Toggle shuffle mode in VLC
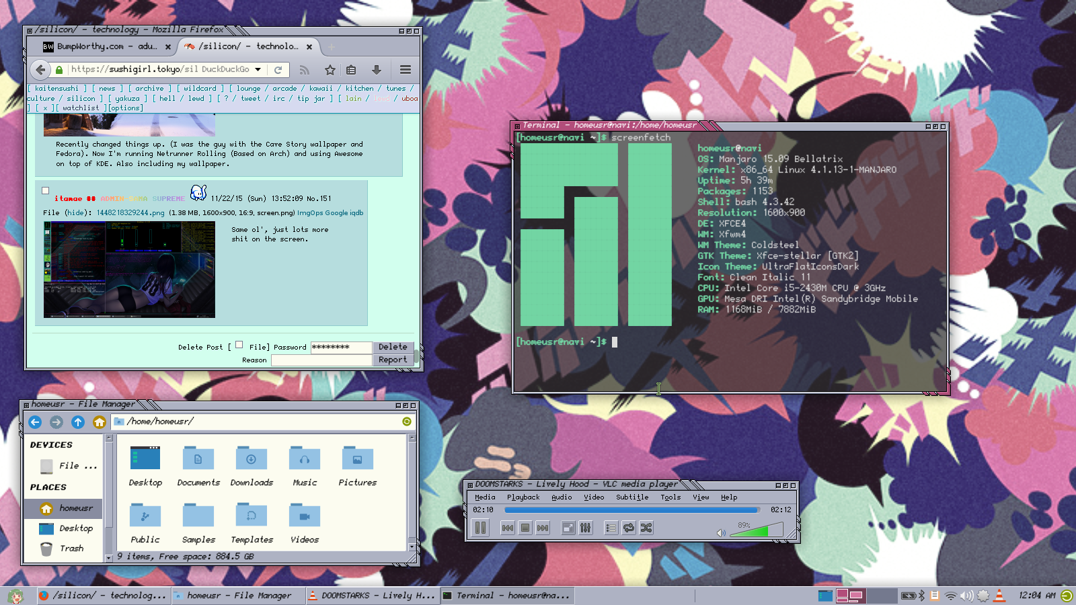 tap(646, 528)
